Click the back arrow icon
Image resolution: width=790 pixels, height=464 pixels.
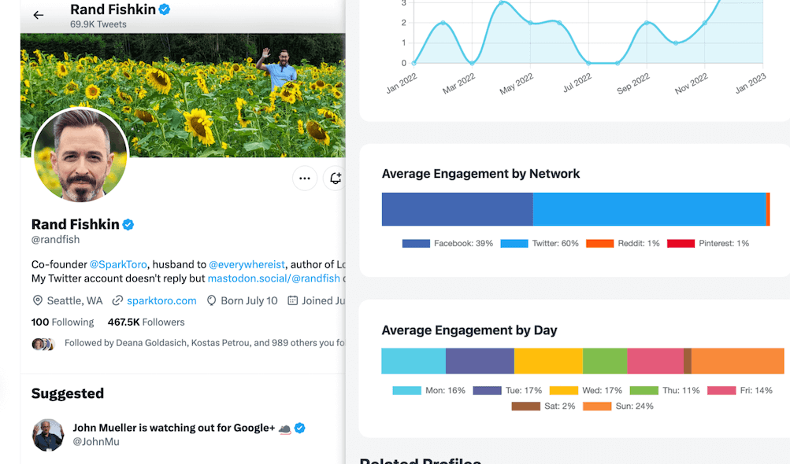[38, 15]
